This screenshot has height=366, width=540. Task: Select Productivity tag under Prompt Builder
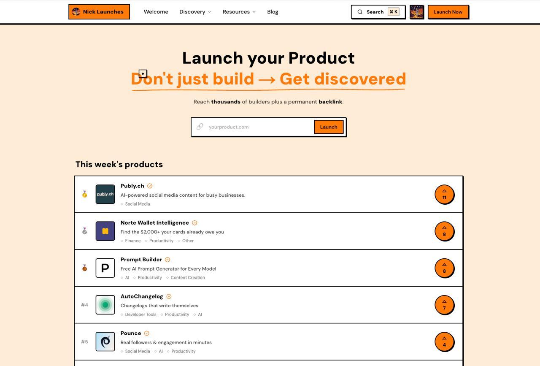(148, 277)
